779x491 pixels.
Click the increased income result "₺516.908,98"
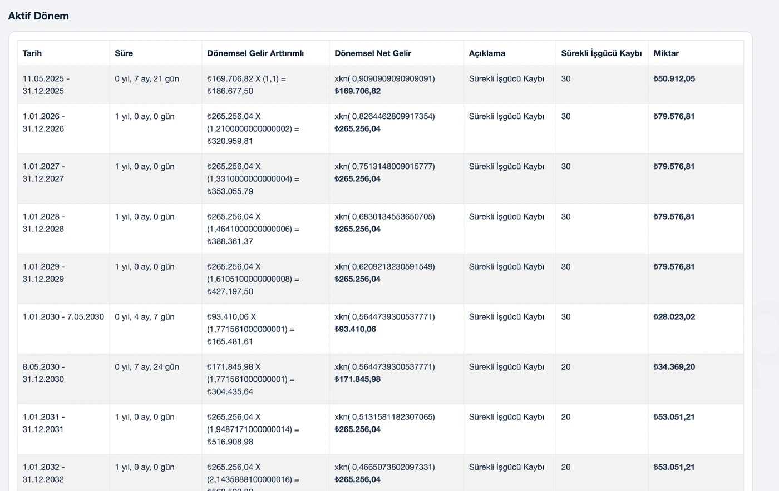pos(230,441)
